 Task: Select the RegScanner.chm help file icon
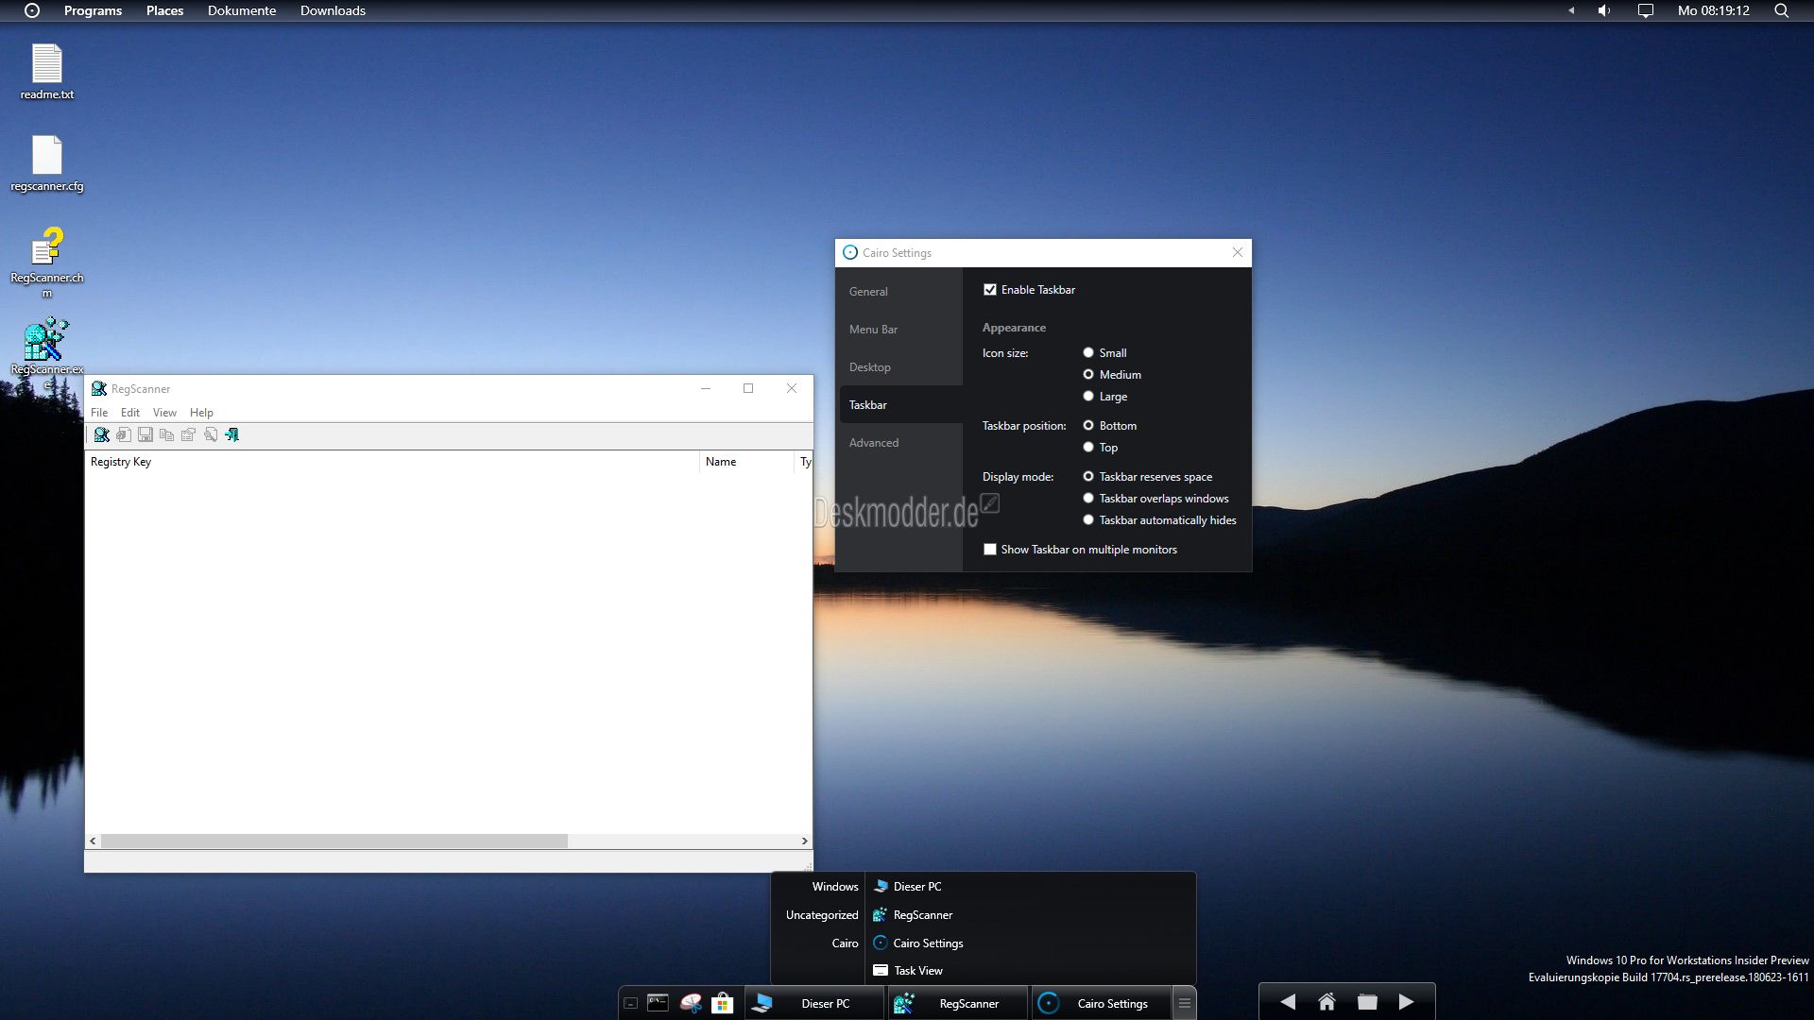pos(47,262)
